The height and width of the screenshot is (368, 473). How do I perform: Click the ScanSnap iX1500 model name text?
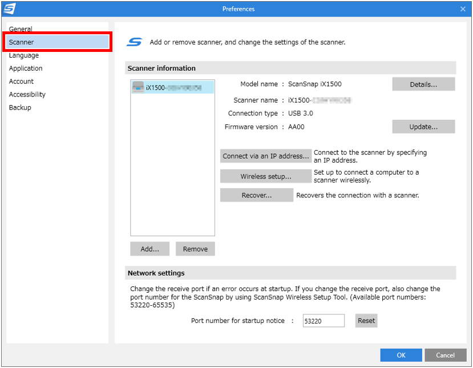pos(314,84)
